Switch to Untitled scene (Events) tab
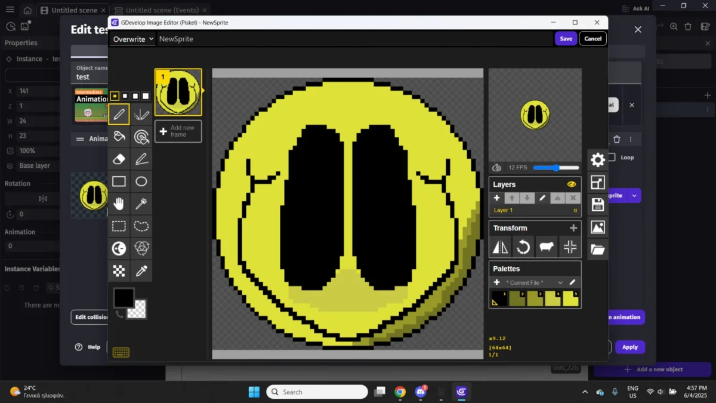 coord(162,10)
